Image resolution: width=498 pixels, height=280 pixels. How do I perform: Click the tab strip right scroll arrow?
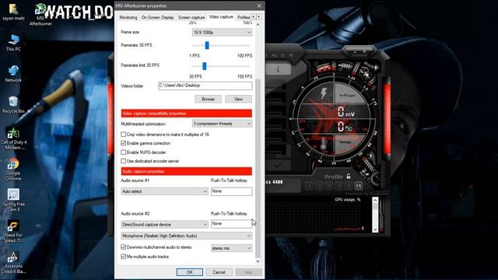(259, 16)
